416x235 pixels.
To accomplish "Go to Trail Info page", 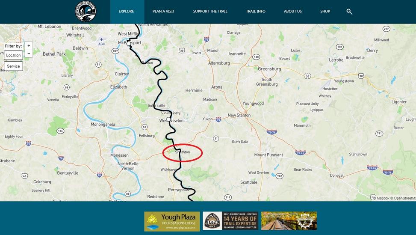I will click(x=256, y=12).
